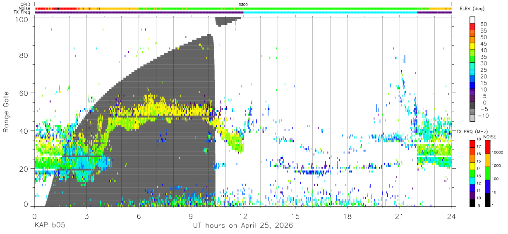Click the NOISE legend value 1000
This screenshot has height=234, width=508.
[496, 166]
